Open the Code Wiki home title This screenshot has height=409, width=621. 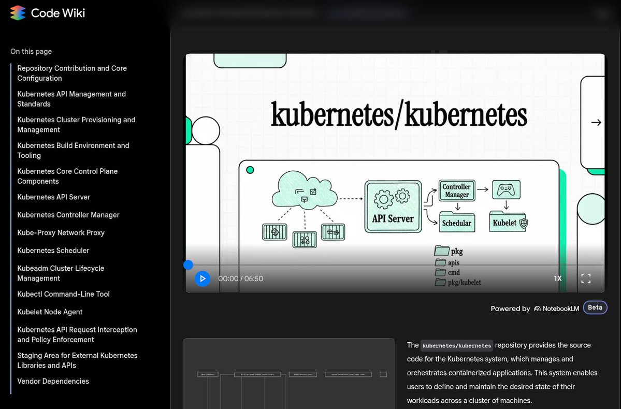click(58, 13)
